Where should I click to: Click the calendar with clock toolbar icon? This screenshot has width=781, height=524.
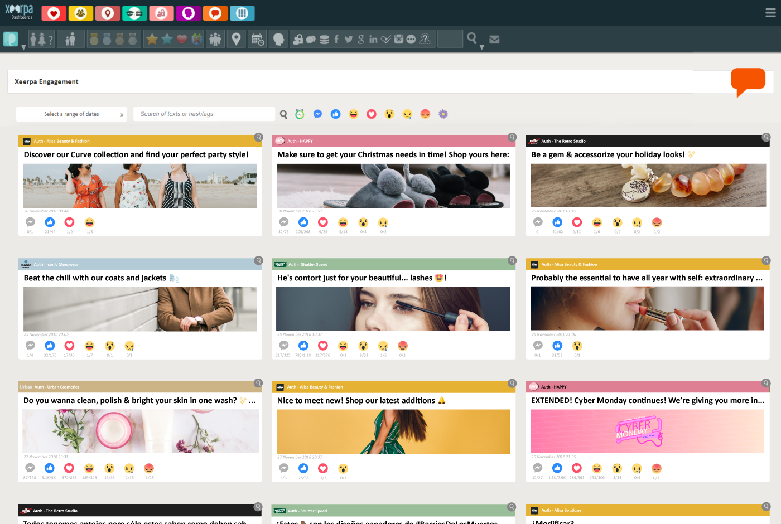258,39
